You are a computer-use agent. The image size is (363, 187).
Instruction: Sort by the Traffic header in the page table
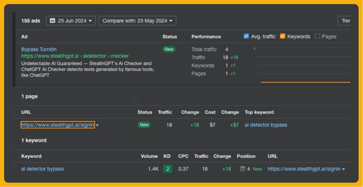(165, 112)
